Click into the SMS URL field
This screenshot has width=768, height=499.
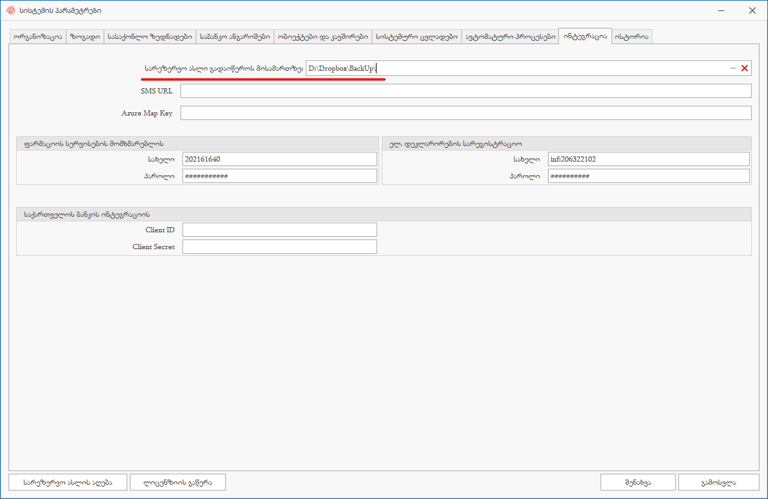point(465,91)
